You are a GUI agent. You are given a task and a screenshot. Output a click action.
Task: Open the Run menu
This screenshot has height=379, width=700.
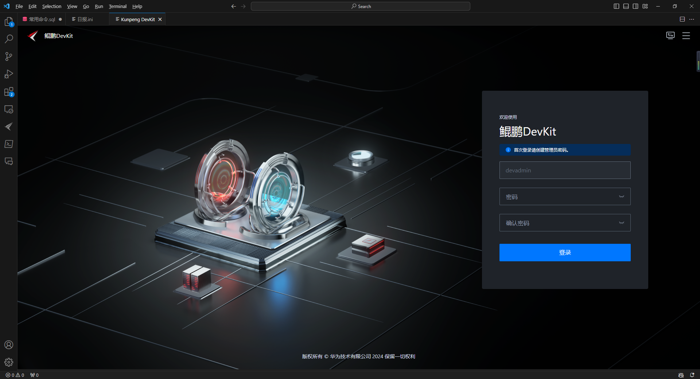tap(99, 6)
